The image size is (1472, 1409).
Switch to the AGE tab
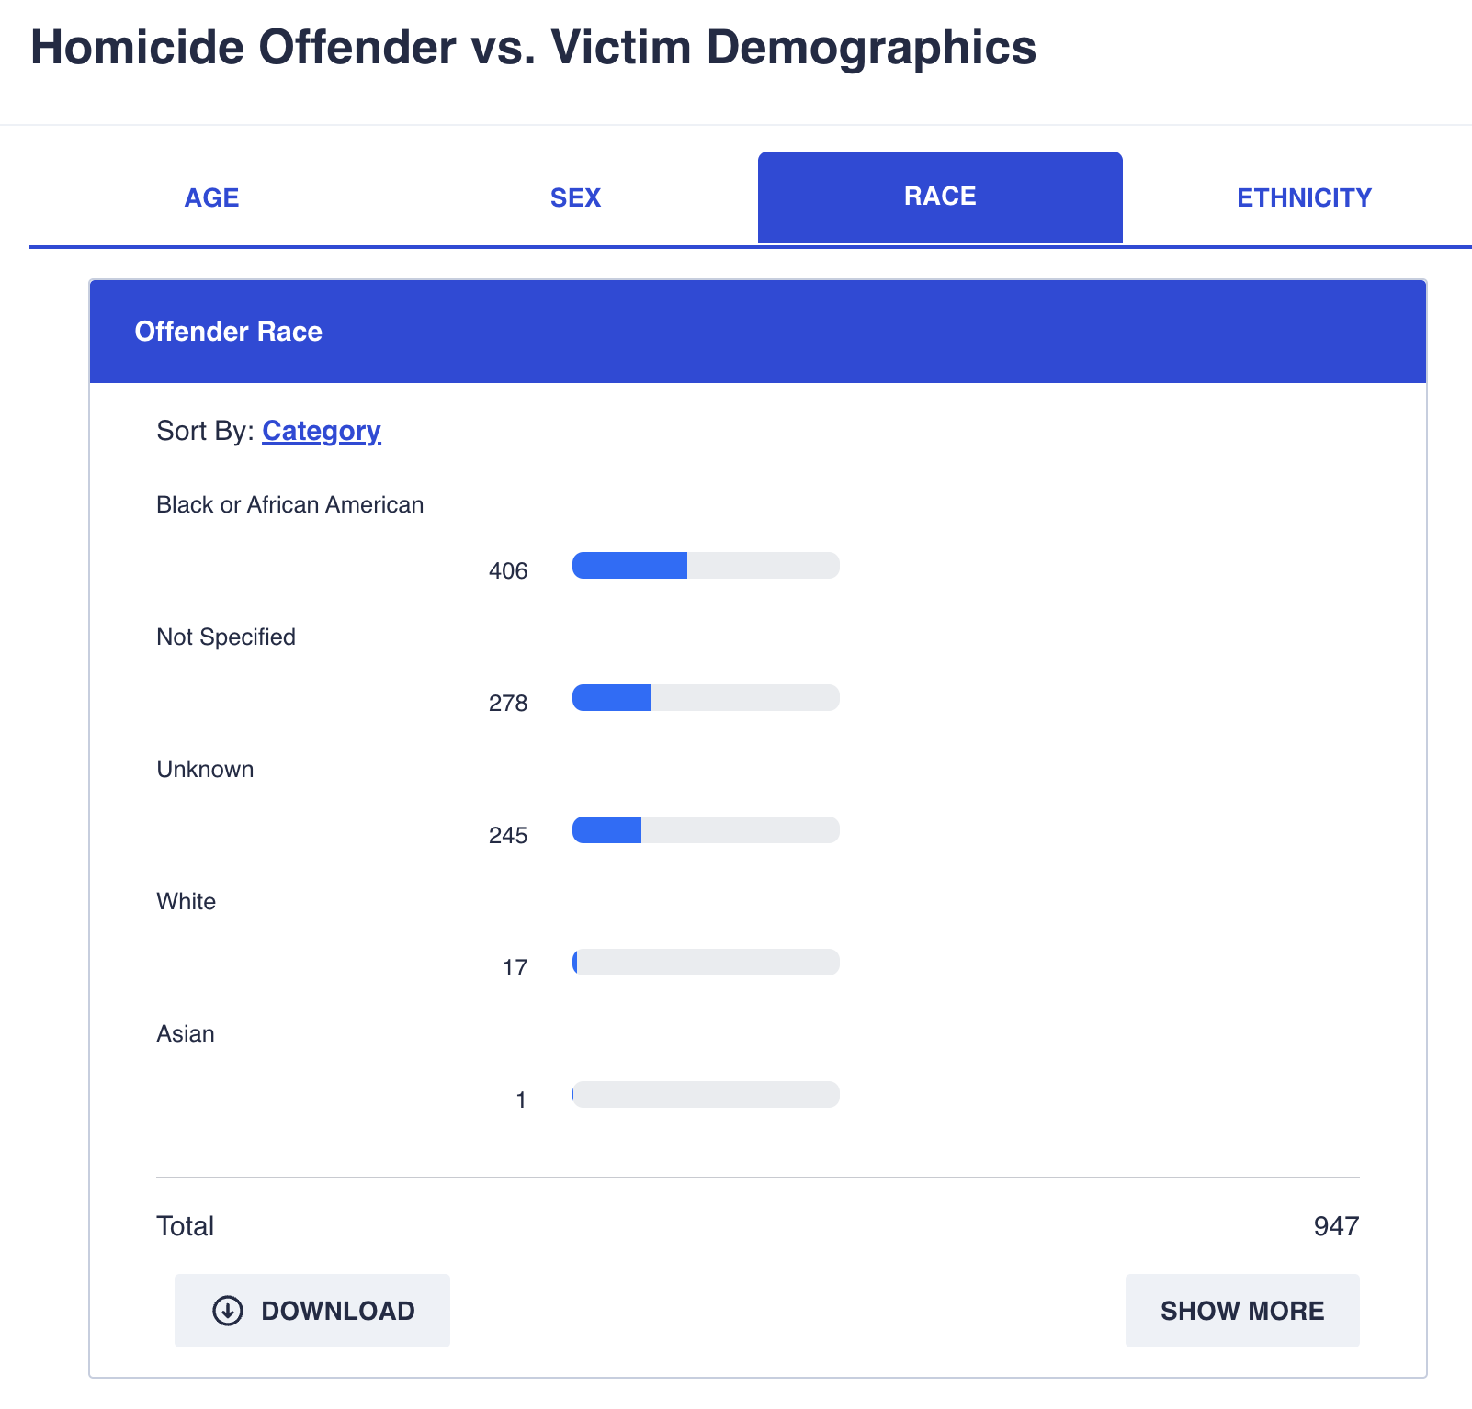pyautogui.click(x=211, y=197)
